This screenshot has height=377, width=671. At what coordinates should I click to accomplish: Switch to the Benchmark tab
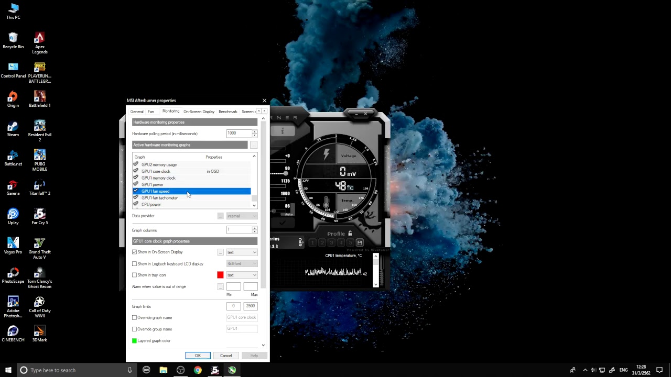[228, 112]
